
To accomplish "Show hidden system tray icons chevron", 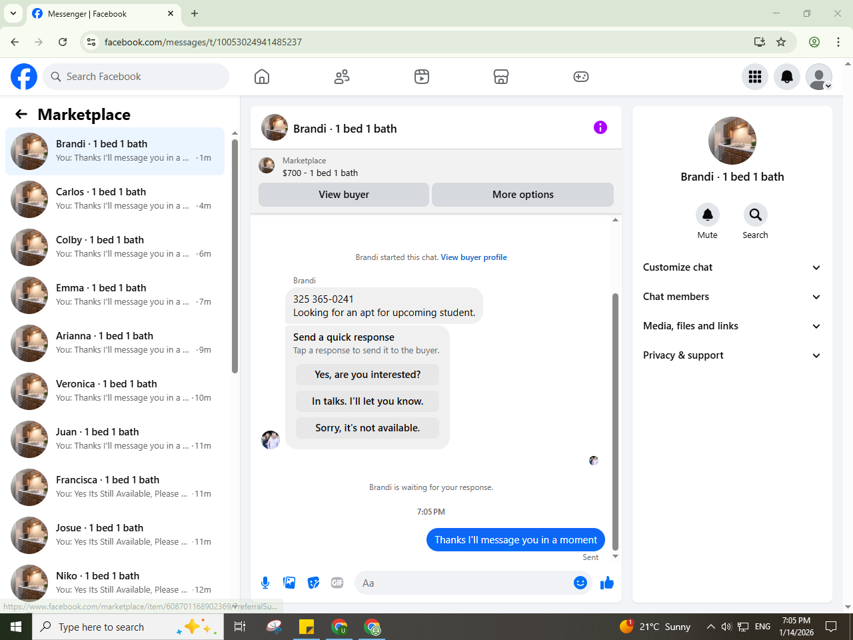I will [x=710, y=627].
